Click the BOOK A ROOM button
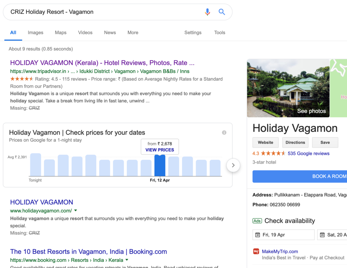 [x=300, y=177]
